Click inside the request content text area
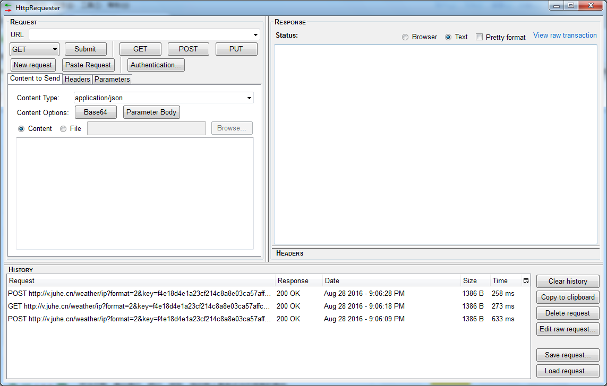607x386 pixels. [135, 194]
